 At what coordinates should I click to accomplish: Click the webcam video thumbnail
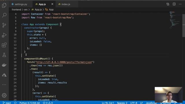click(169, 95)
